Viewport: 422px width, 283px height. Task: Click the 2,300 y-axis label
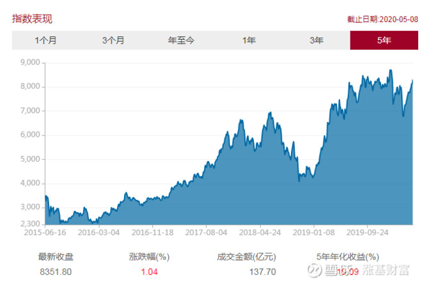pyautogui.click(x=30, y=224)
